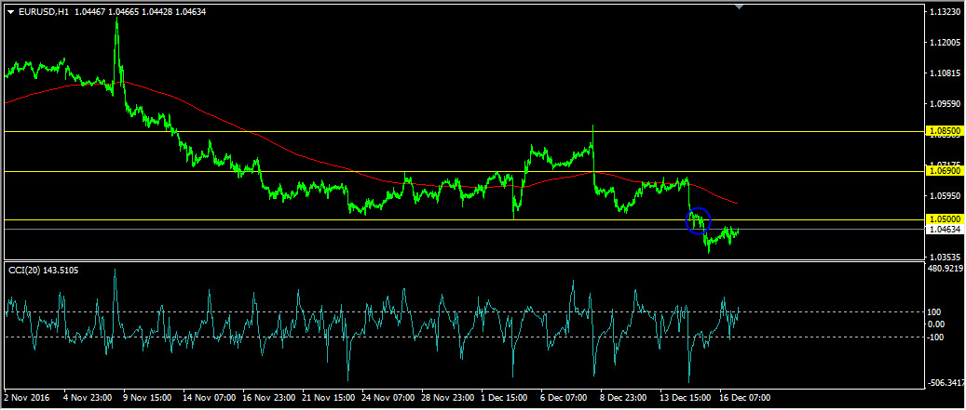Click the 16 Dec 07:00 time label
The image size is (966, 410).
pyautogui.click(x=745, y=398)
